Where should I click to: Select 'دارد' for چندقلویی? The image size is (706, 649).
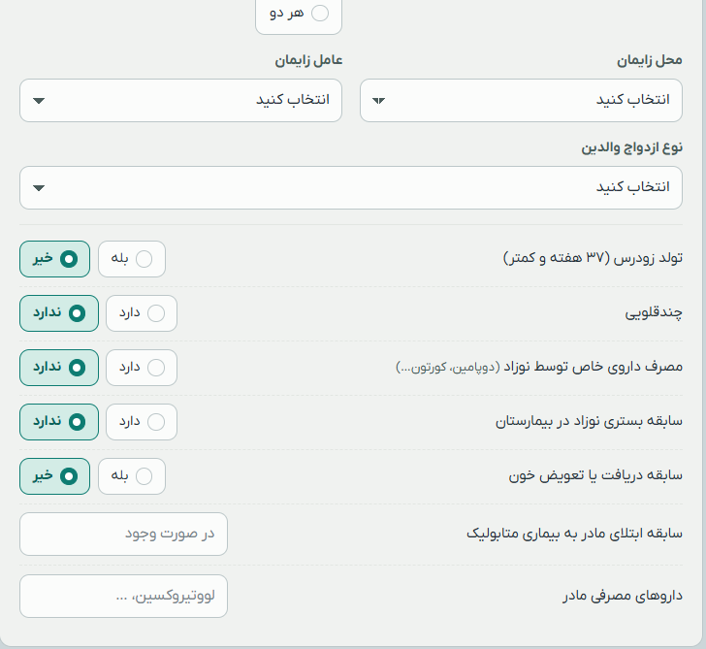pos(142,313)
